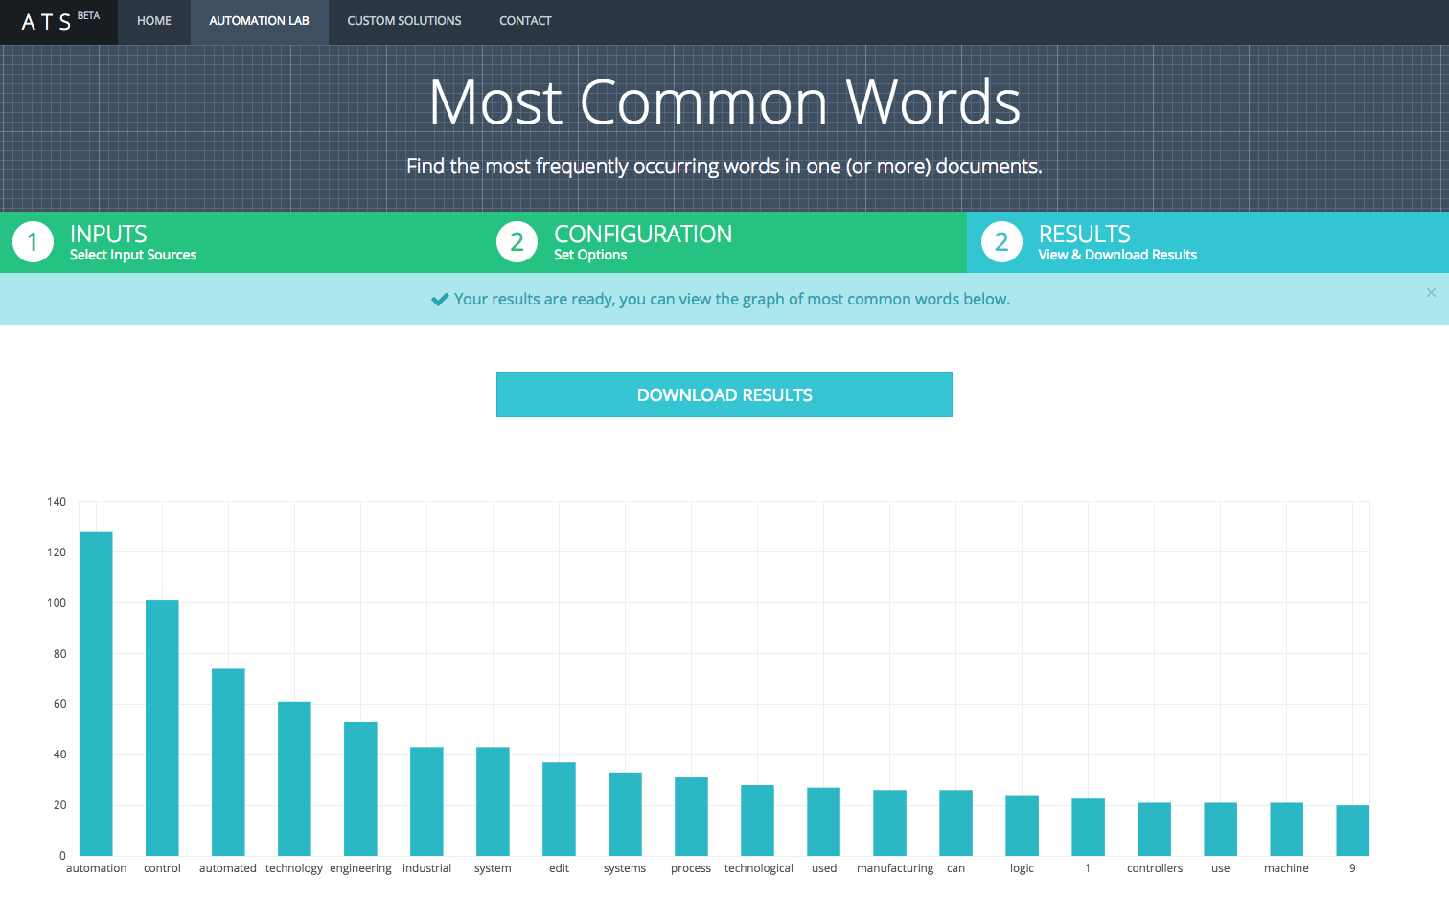Click the bar labeled 1

[x=1088, y=826]
